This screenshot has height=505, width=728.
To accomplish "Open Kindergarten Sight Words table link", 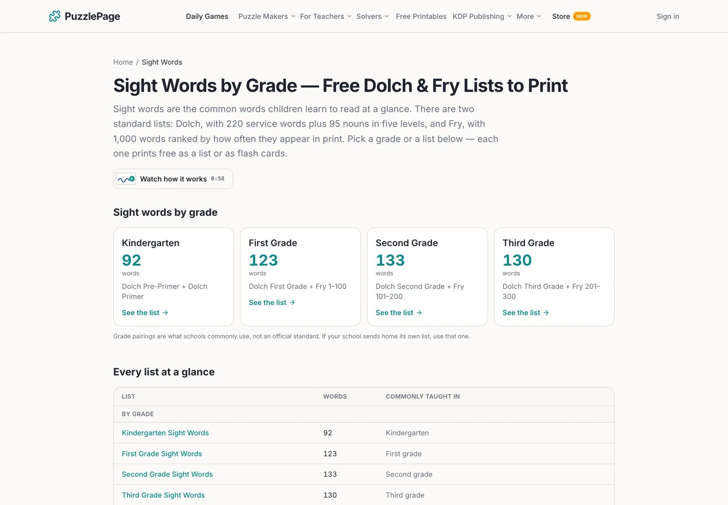I will (x=165, y=433).
